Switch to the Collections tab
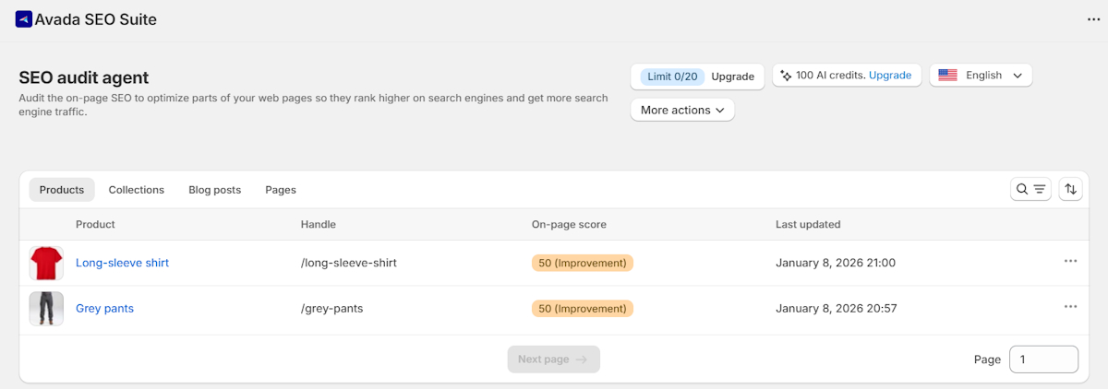The width and height of the screenshot is (1108, 389). point(137,190)
